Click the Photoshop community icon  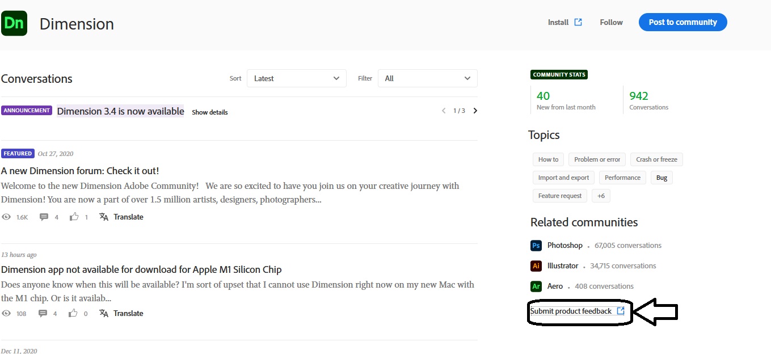(x=536, y=246)
